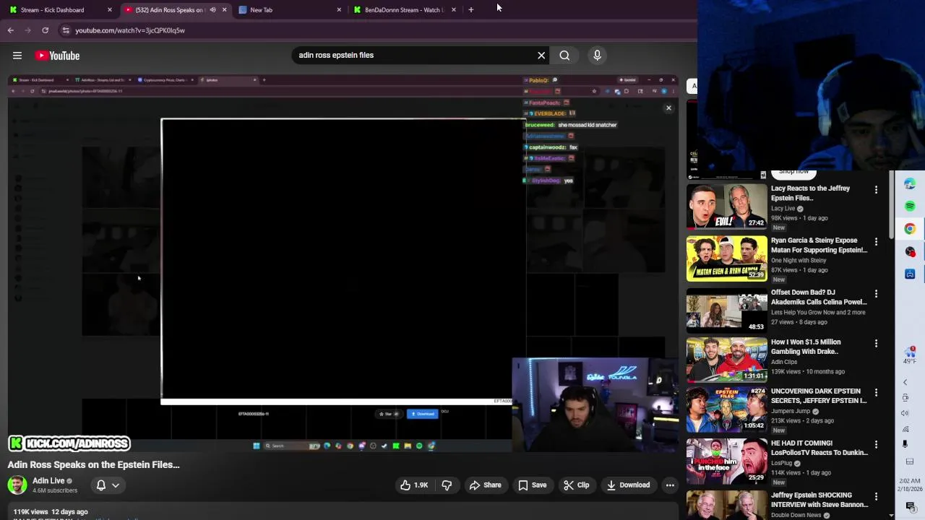Viewport: 925px width, 520px height.
Task: Open Offset Down Bad video title
Action: [819, 297]
